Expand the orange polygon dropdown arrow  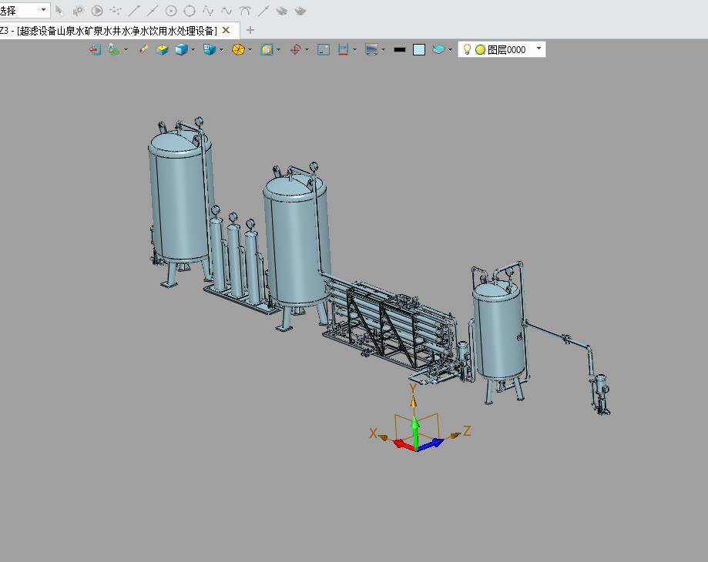[250, 49]
